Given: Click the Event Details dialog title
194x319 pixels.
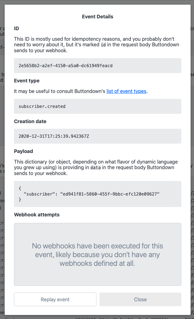Looking at the screenshot, I should click(x=97, y=17).
